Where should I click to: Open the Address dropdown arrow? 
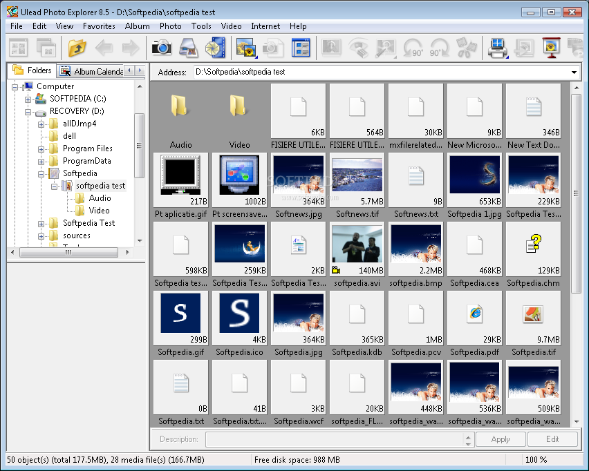[574, 72]
